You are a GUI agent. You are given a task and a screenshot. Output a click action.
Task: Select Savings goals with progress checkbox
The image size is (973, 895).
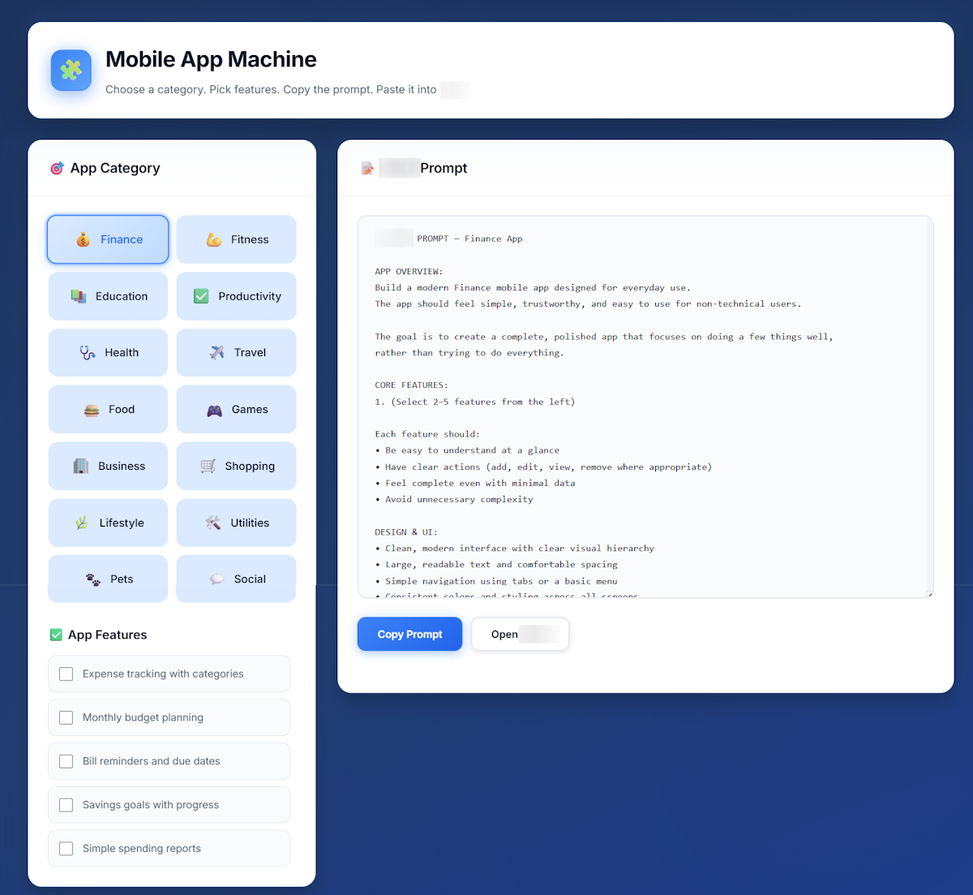(x=66, y=805)
